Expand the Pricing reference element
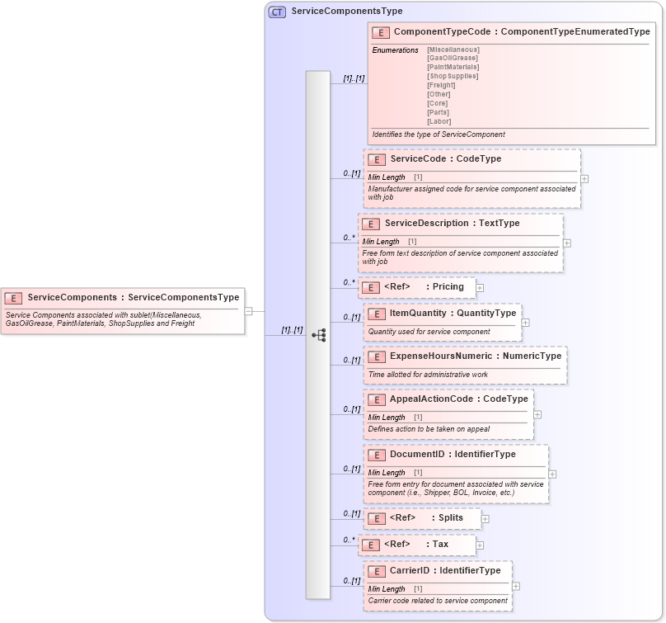 [479, 287]
